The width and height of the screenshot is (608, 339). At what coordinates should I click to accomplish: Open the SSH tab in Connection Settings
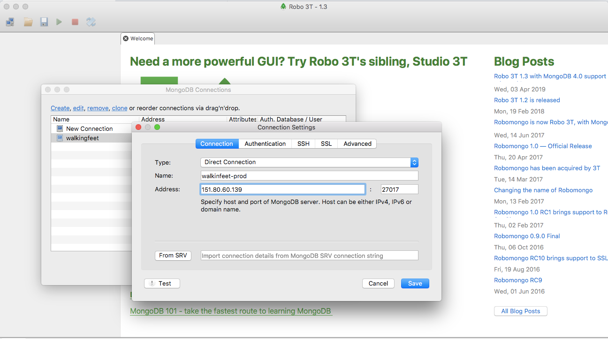pos(304,143)
